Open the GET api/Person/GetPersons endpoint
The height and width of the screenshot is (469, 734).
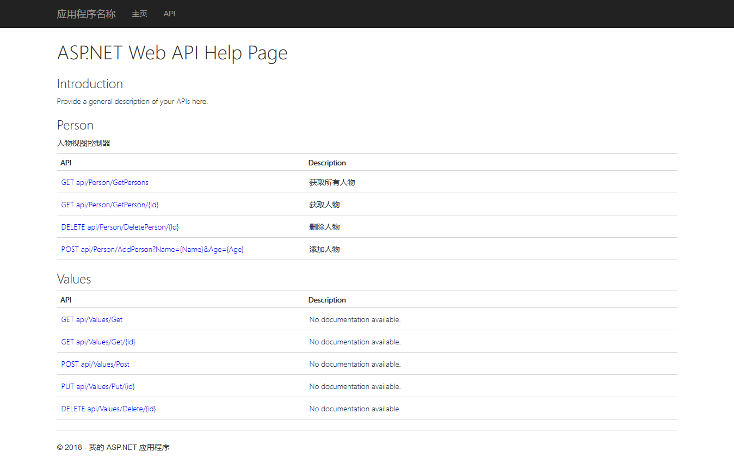click(104, 182)
